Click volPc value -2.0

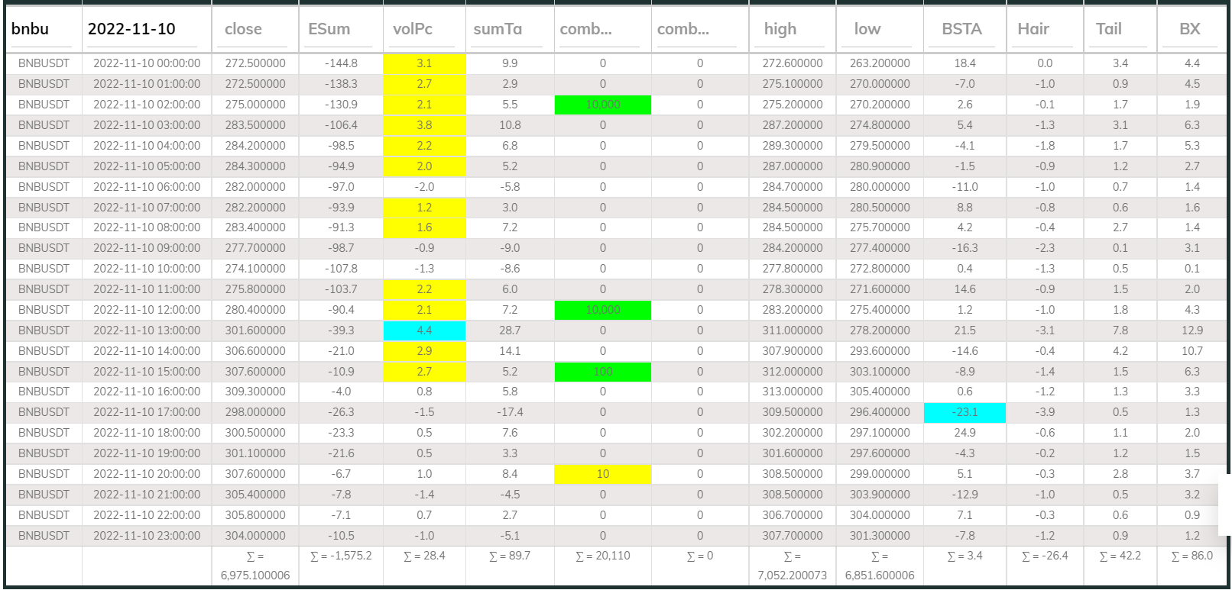(x=424, y=187)
